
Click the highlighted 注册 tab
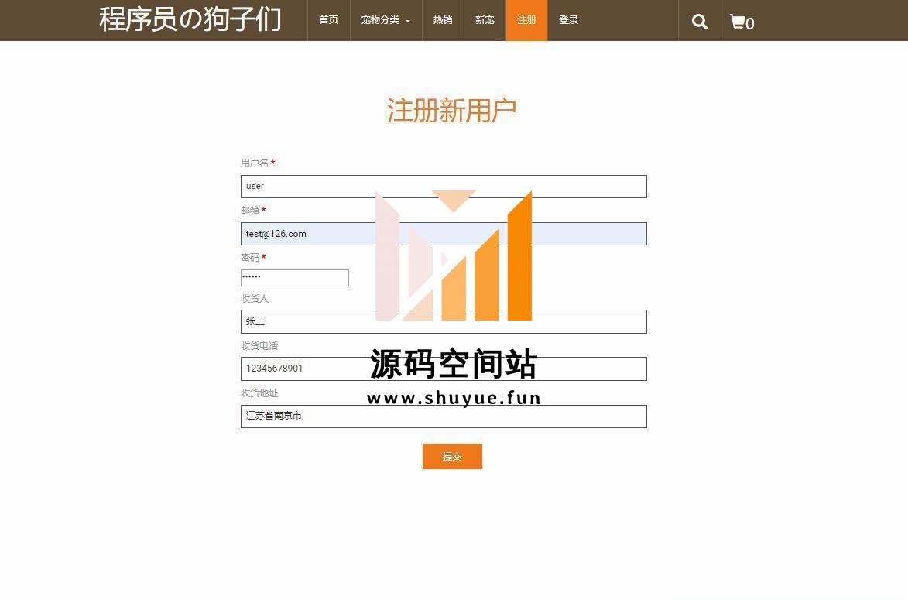(x=526, y=20)
